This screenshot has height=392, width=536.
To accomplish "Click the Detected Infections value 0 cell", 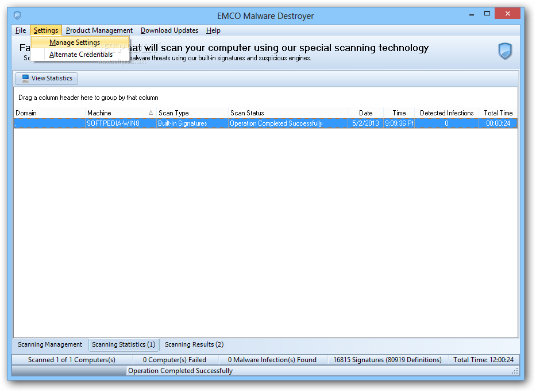I will click(446, 123).
